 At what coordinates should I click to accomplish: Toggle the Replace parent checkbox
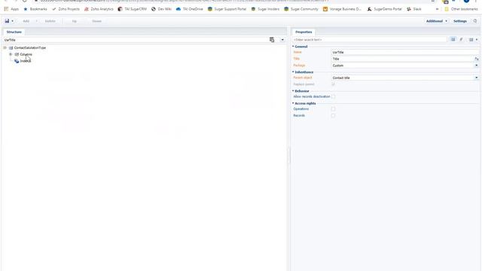coord(333,84)
